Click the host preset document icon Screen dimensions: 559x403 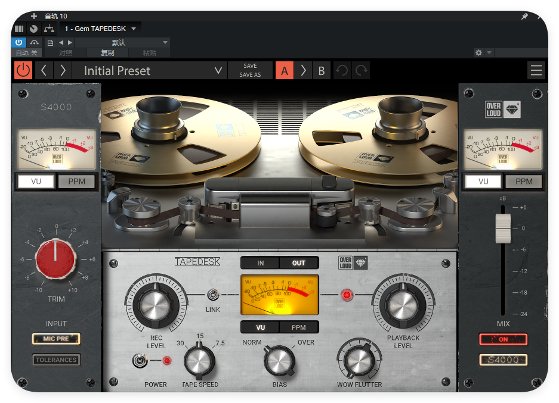(x=50, y=43)
